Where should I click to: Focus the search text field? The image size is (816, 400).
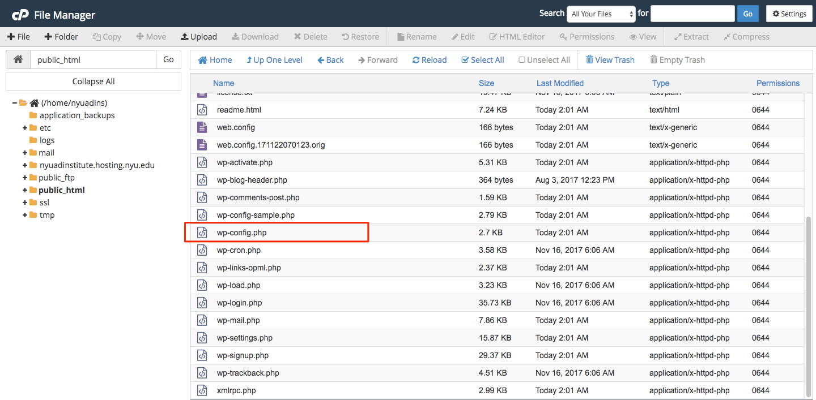coord(692,14)
